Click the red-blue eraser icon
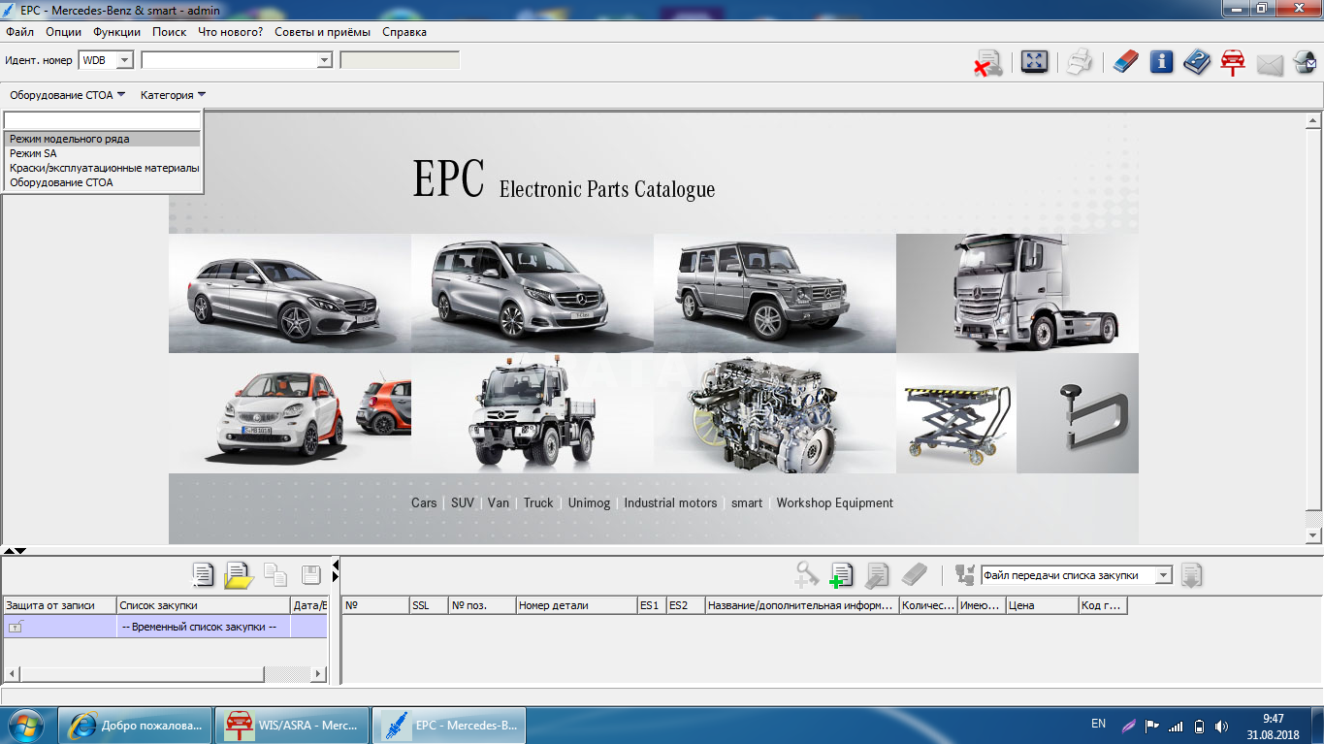The width and height of the screenshot is (1324, 744). pos(1125,62)
